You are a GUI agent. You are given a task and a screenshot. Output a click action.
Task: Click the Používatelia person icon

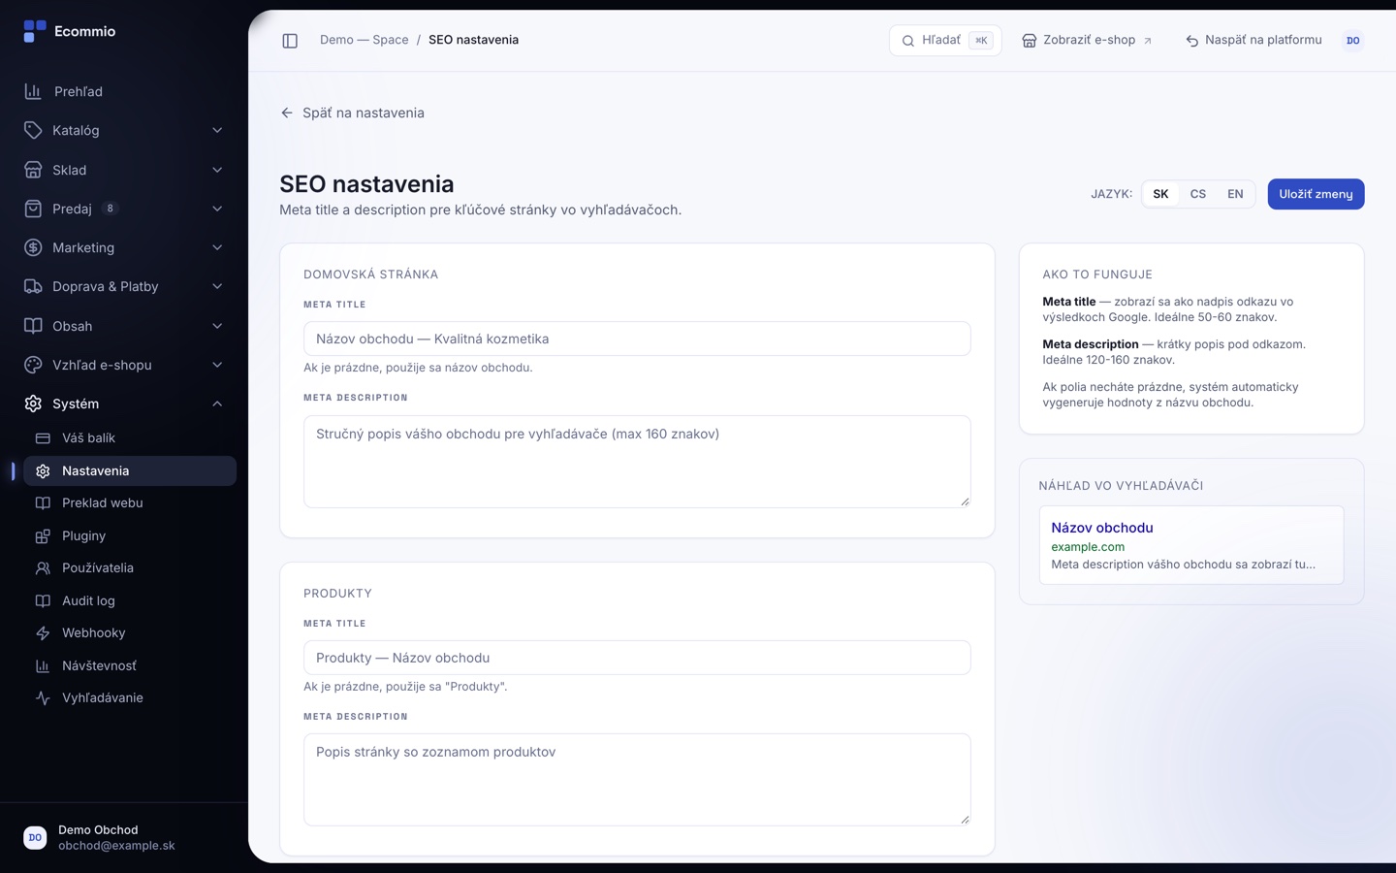[x=43, y=568]
